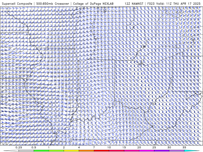Click the light purple color bar segment between 30 and 35
Viewport: 203px width, 152px height.
(x=177, y=151)
